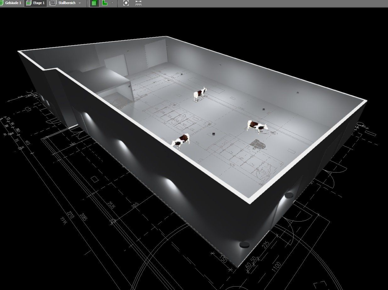Click the Etage 1 storey icon
388x290 pixels.
(29, 3)
